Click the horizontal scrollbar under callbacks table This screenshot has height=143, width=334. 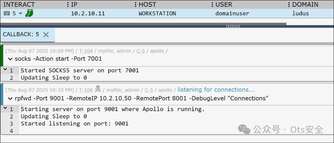(143, 24)
